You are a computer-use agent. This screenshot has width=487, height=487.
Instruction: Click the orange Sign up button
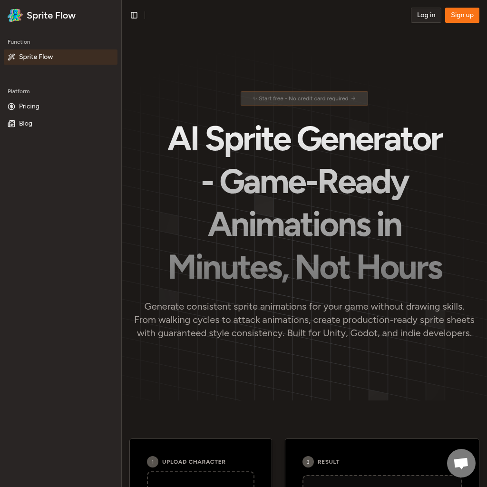(x=462, y=15)
